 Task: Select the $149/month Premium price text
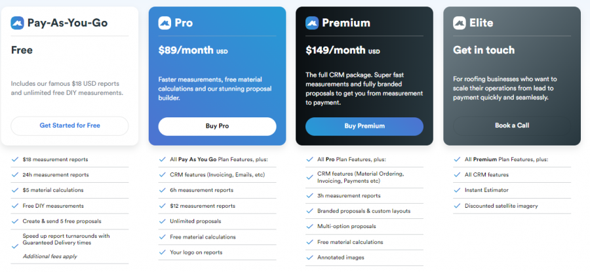(x=334, y=50)
